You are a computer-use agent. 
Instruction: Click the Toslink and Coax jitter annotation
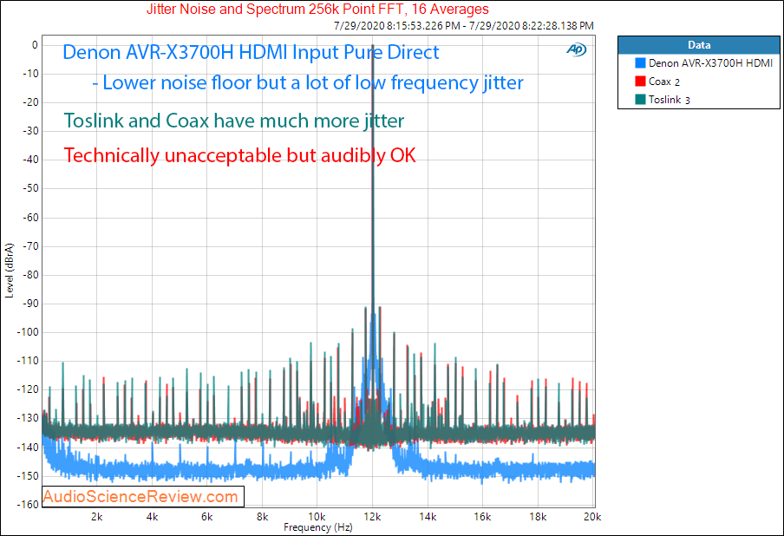tap(234, 121)
